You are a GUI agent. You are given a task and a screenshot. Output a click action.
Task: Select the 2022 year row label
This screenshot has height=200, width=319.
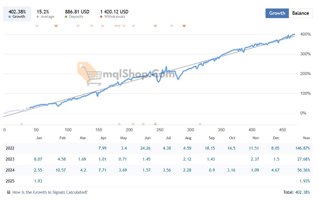10,148
